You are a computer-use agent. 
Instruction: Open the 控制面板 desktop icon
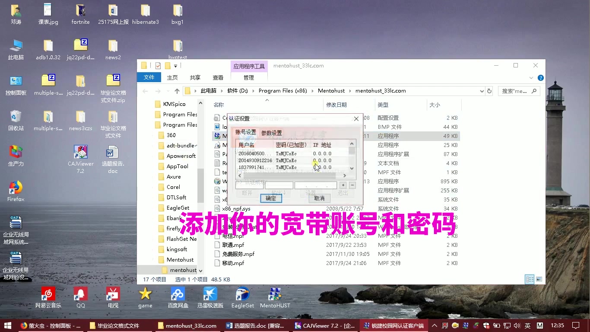pos(16,85)
